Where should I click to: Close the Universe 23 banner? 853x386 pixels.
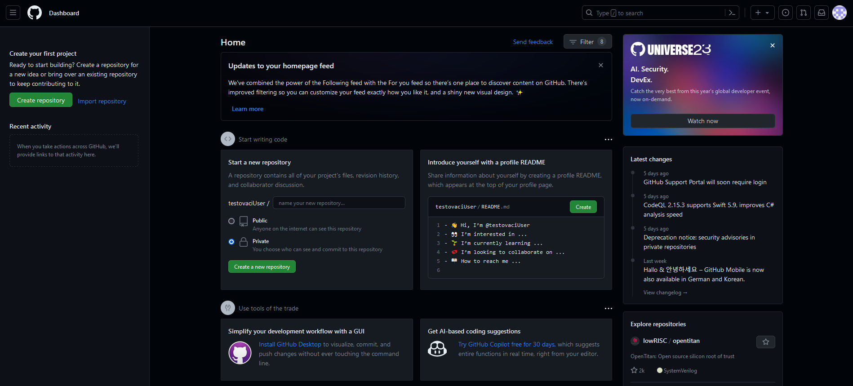click(x=773, y=45)
